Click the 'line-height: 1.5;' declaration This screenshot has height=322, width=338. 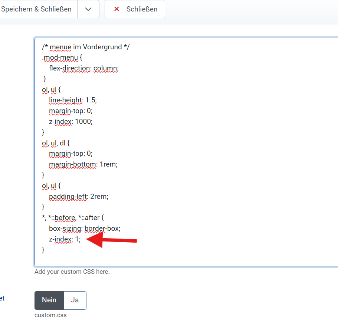pyautogui.click(x=73, y=100)
